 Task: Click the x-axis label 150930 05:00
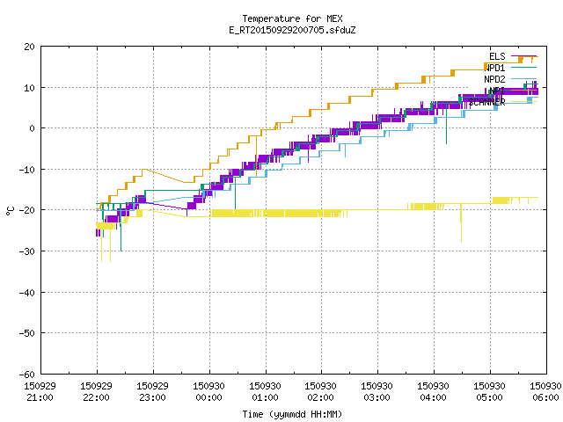pyautogui.click(x=489, y=392)
